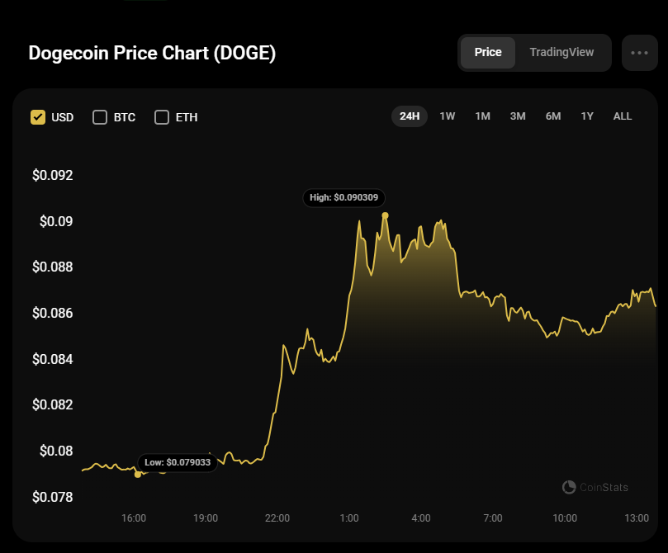Uncheck the USD currency checkbox
Screen dimensions: 668x553
point(38,116)
